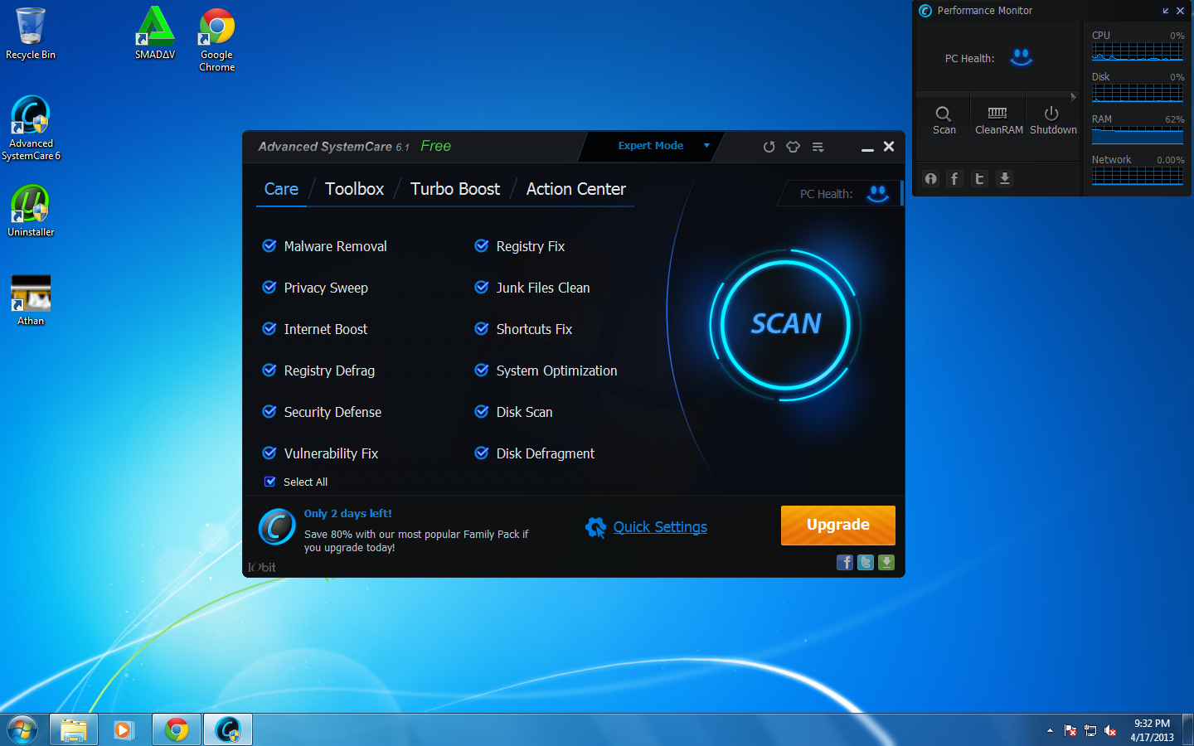
Task: Uncheck Malware Removal
Action: 269,245
